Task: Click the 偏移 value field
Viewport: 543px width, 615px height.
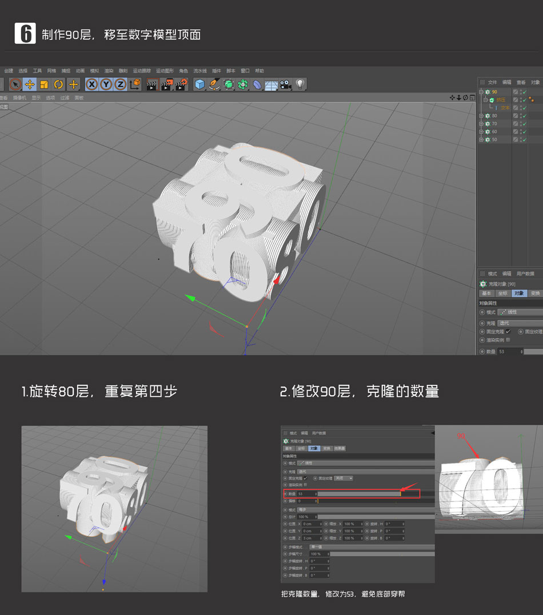Action: click(307, 501)
